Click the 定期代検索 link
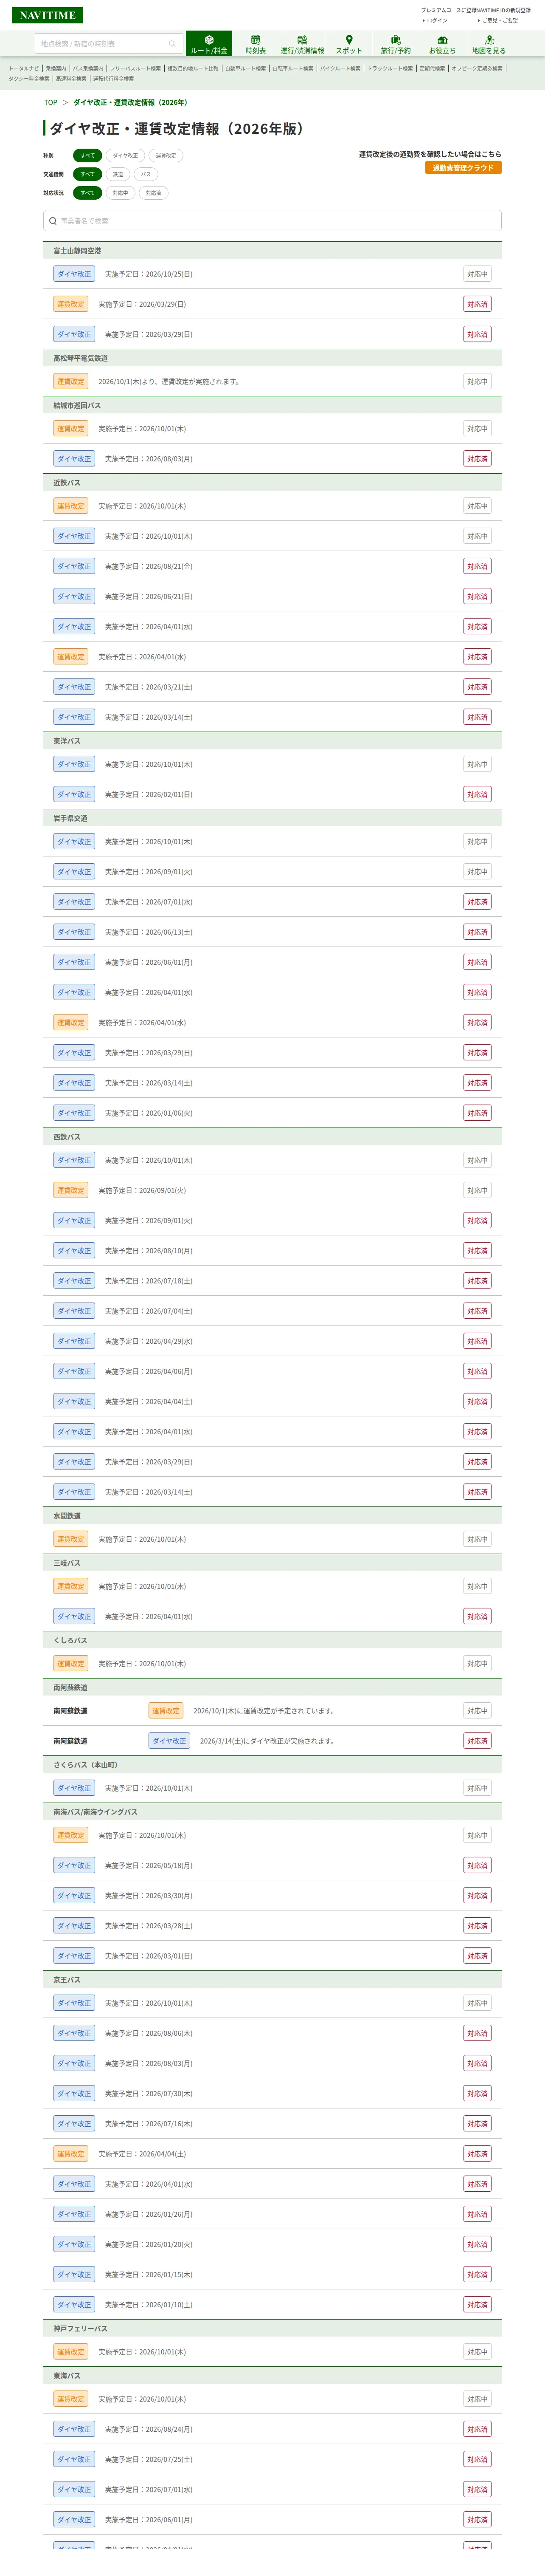The height and width of the screenshot is (2549, 545). coord(432,68)
